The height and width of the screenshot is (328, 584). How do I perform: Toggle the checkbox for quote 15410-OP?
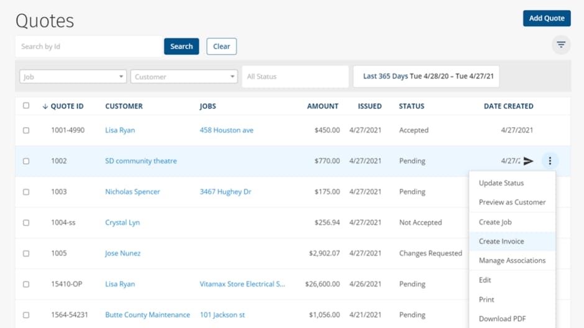pyautogui.click(x=26, y=284)
